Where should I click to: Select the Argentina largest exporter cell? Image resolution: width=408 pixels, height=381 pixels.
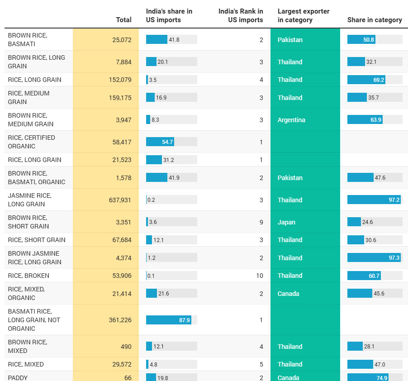coord(291,120)
